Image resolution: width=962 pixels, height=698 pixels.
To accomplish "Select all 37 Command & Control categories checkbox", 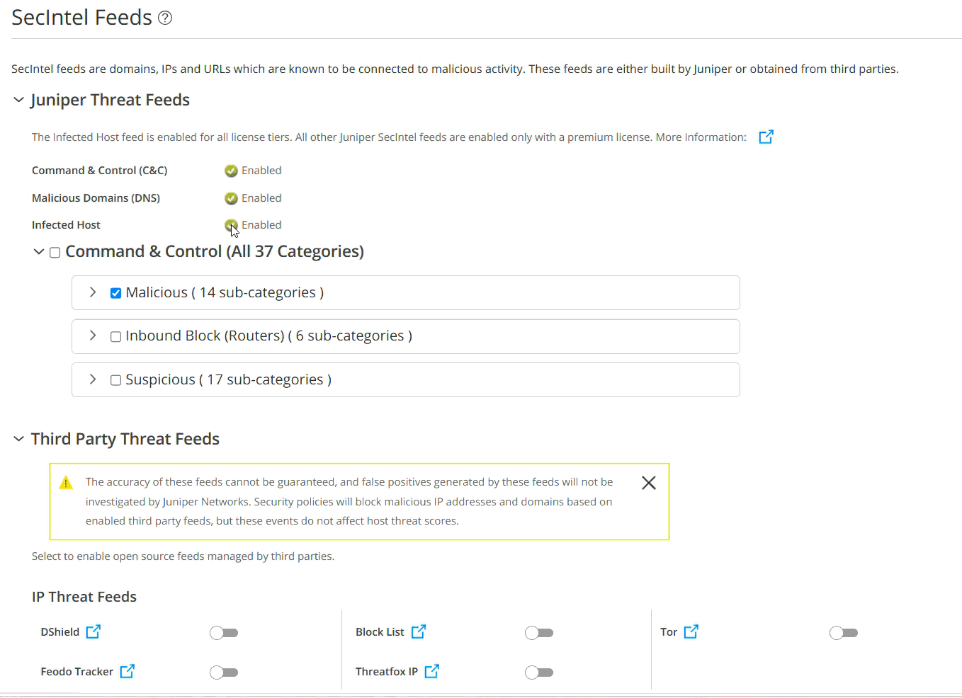I will [x=55, y=253].
